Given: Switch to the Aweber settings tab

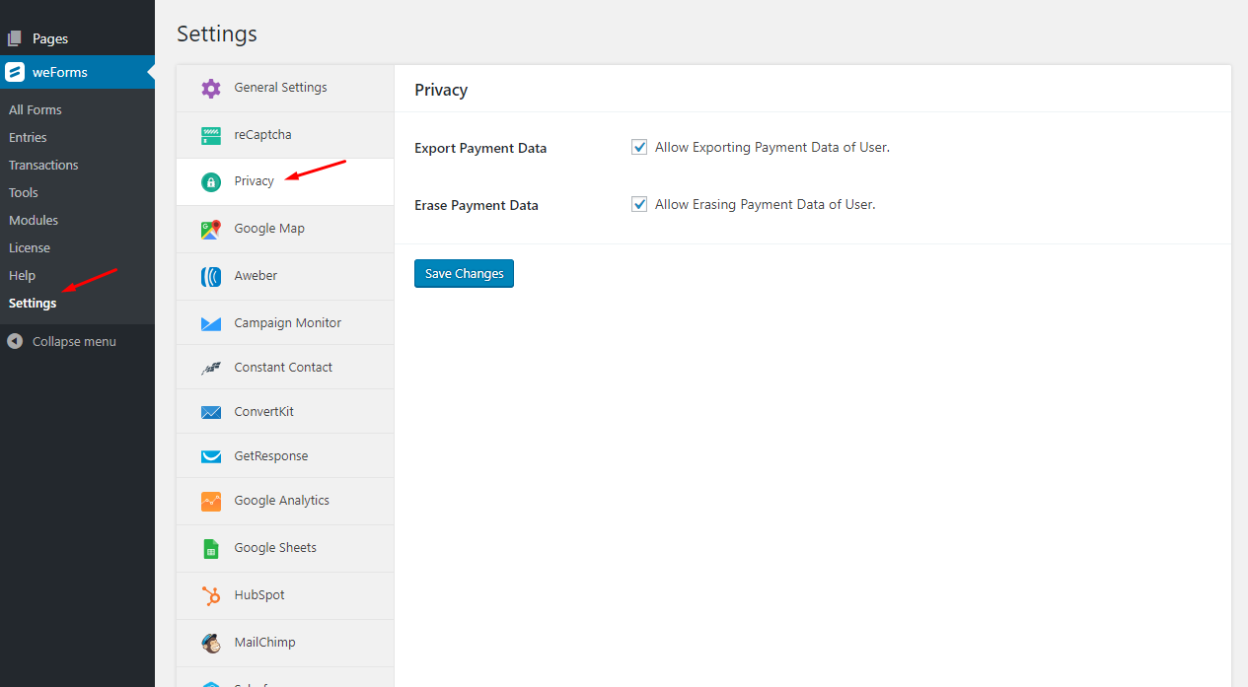Looking at the screenshot, I should (285, 276).
